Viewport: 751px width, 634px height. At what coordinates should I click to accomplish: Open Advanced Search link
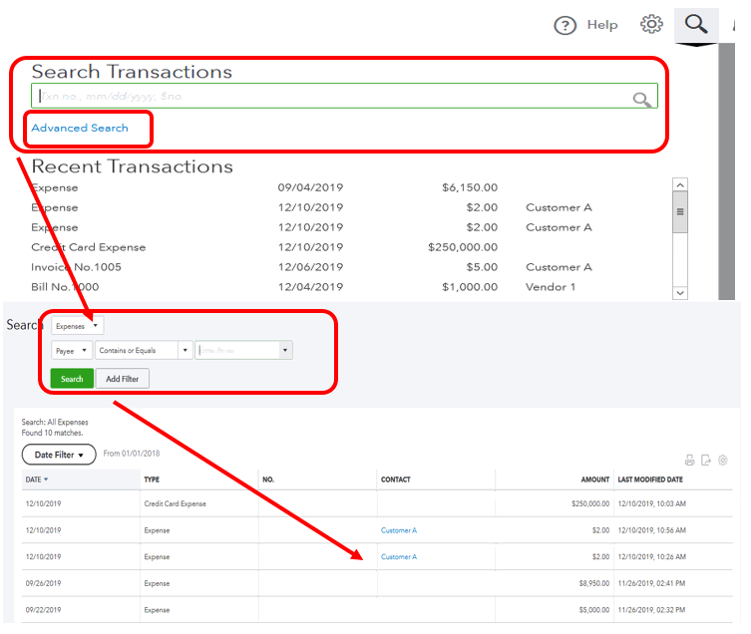[x=80, y=128]
